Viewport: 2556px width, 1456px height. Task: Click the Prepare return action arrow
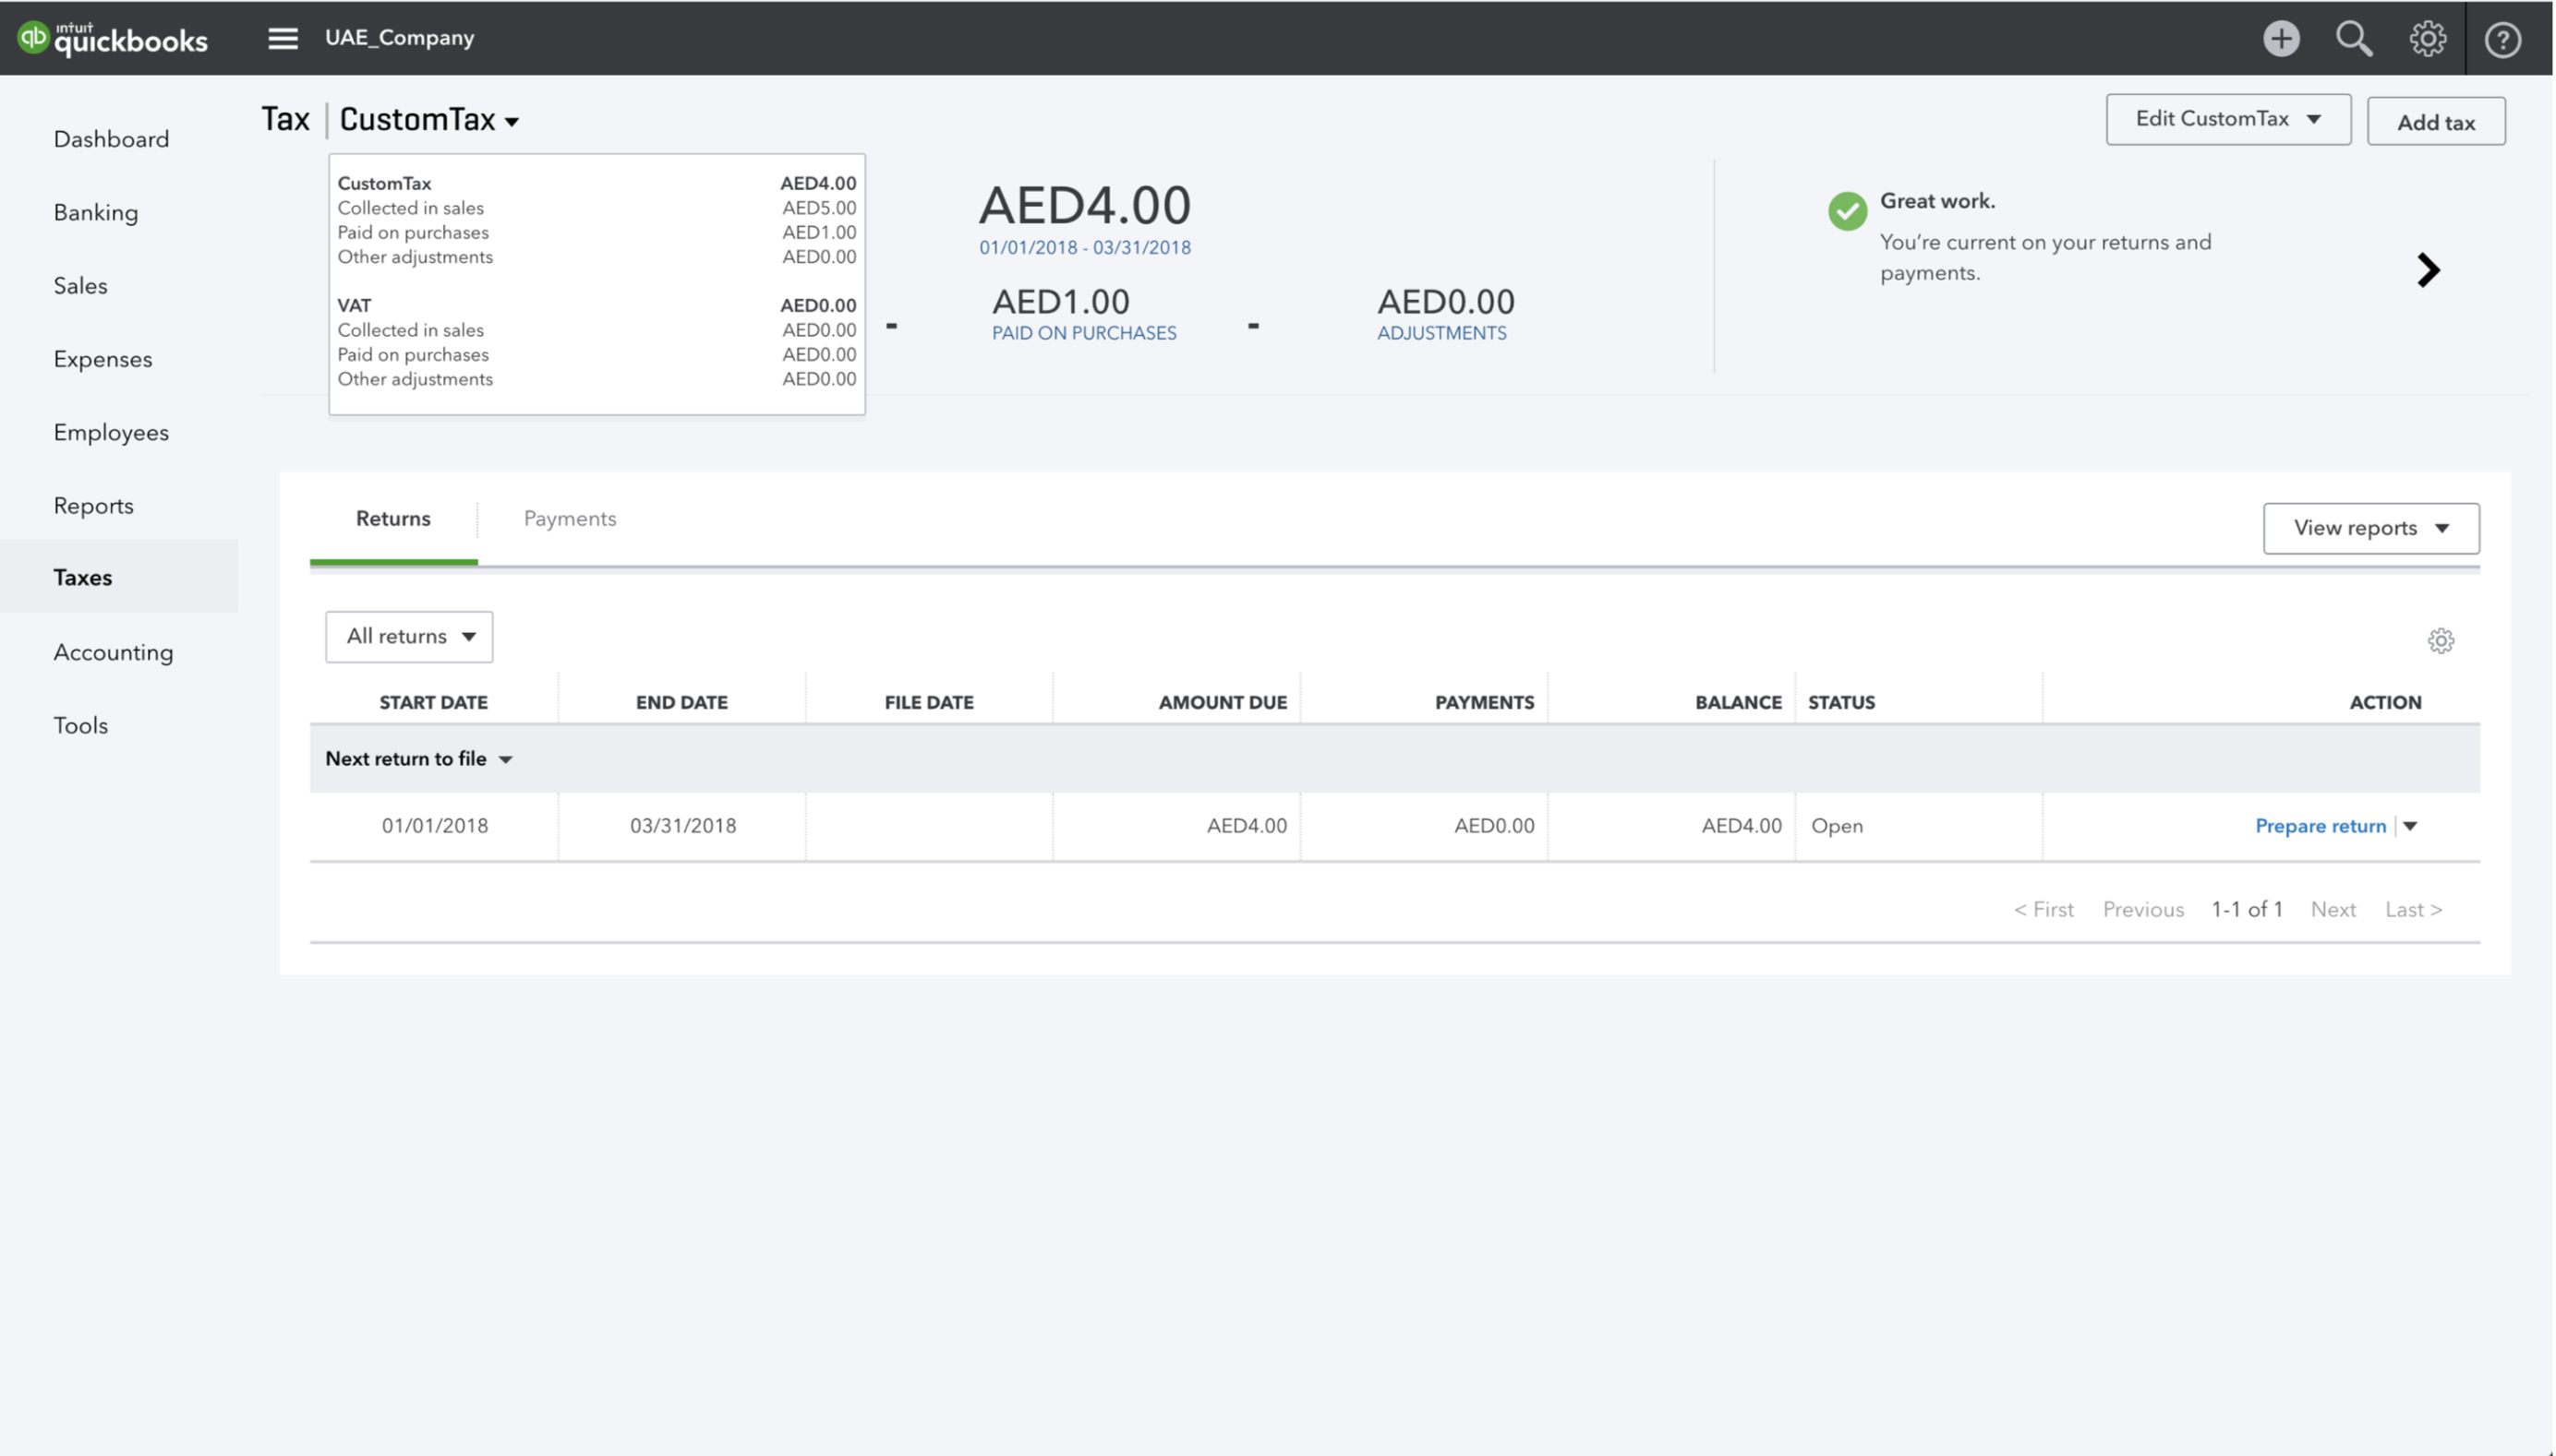pos(2414,826)
